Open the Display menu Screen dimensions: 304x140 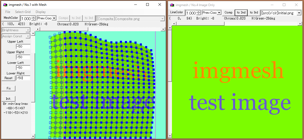point(41,12)
